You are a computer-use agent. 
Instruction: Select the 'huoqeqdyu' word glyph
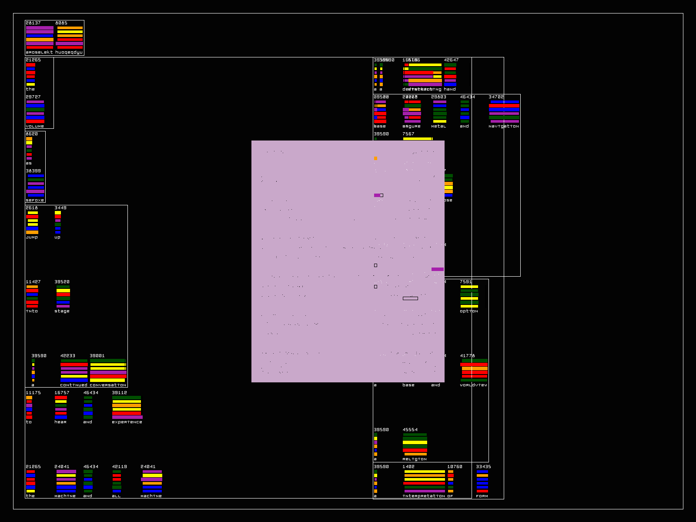70,38
